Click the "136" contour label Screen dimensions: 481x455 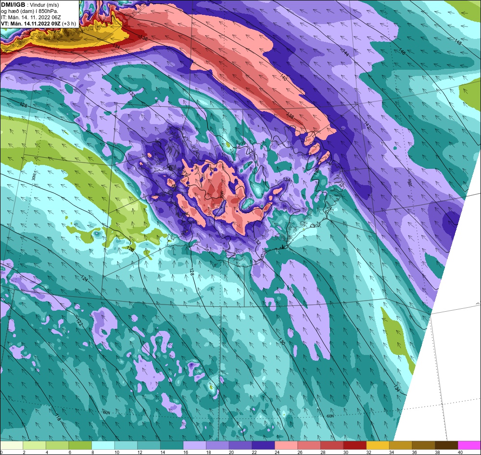point(143,38)
